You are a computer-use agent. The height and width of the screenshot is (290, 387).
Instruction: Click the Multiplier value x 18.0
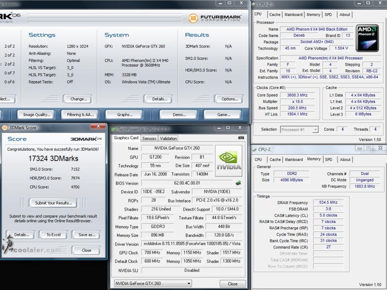coord(297,101)
